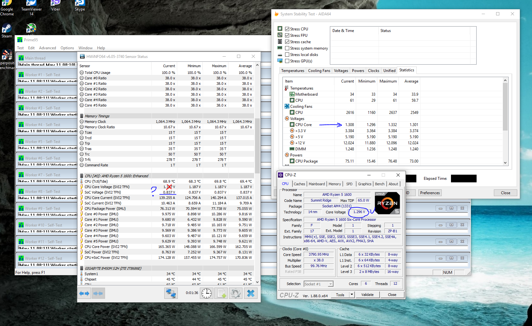Select the SoC Voltage (SVI2 TFN) row
532x326 pixels.
[x=167, y=192]
